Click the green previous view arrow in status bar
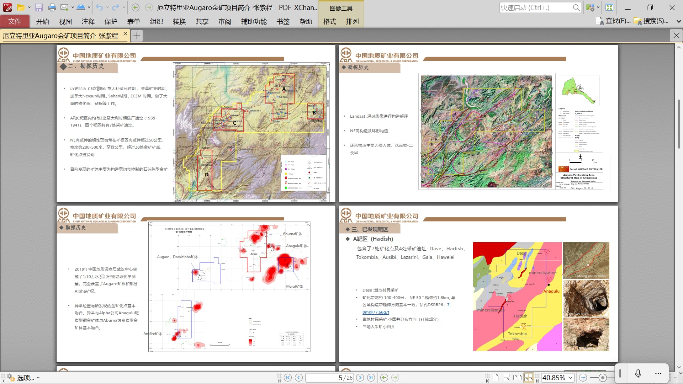 (384, 378)
